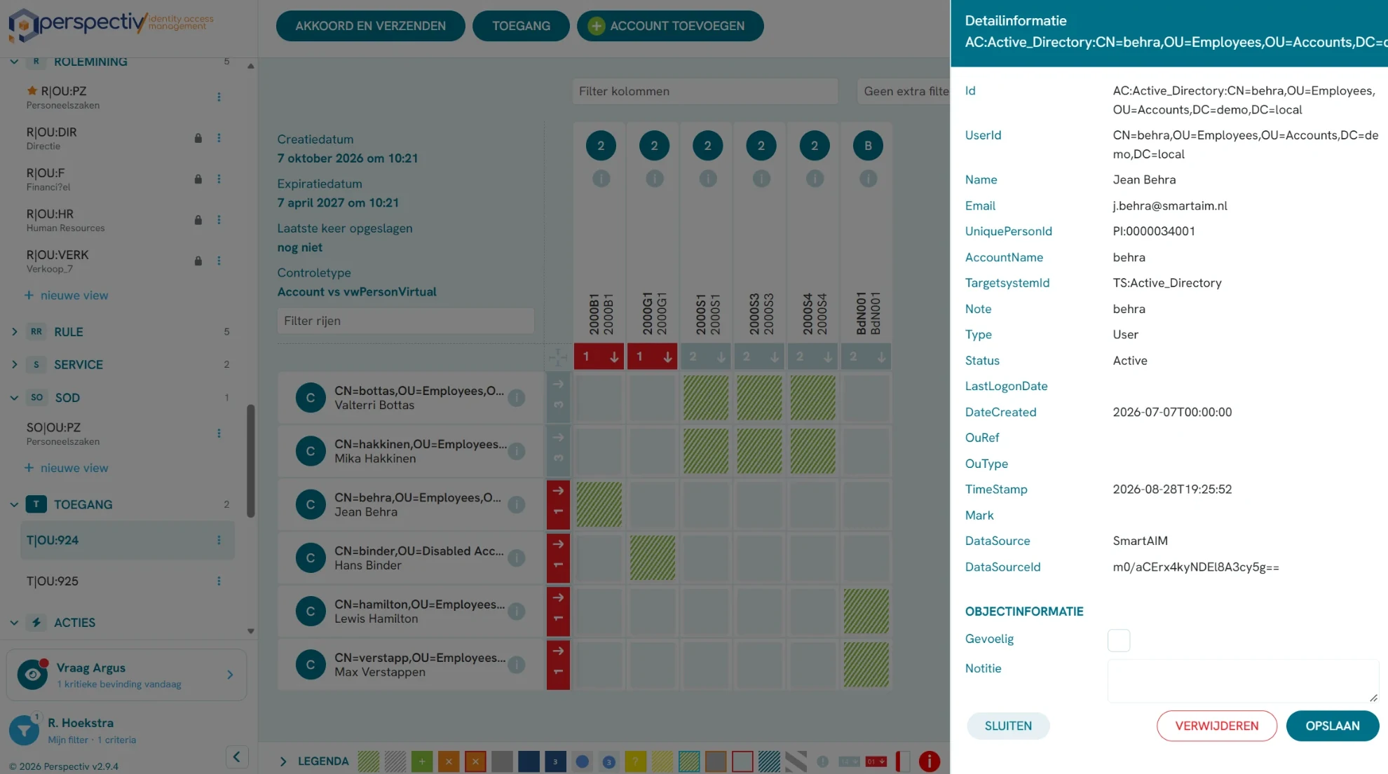Screen dimensions: 1388x774
Task: Toggle hatched cell for Hans Binder 2000G1
Action: (653, 558)
